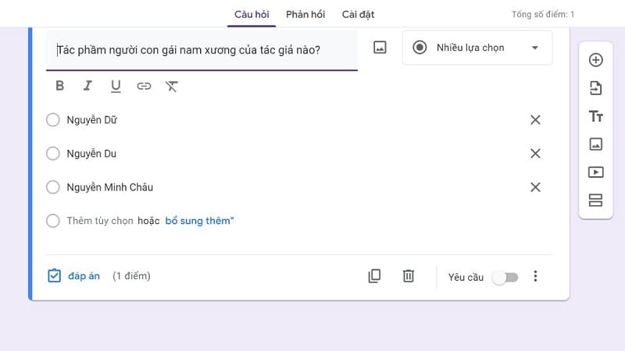The height and width of the screenshot is (351, 625).
Task: Open the Cài đặt tab
Action: [x=358, y=15]
